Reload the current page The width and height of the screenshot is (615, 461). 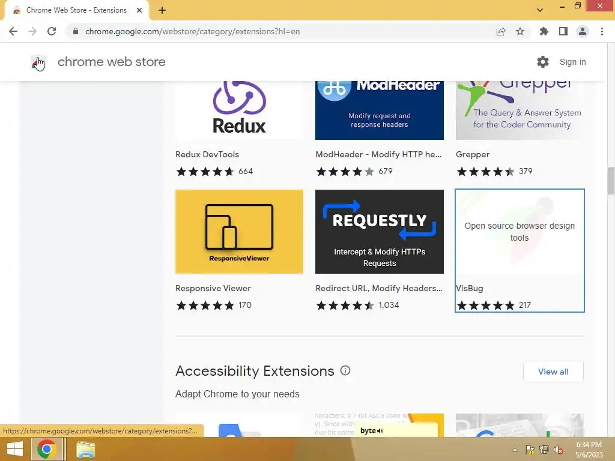pos(52,31)
